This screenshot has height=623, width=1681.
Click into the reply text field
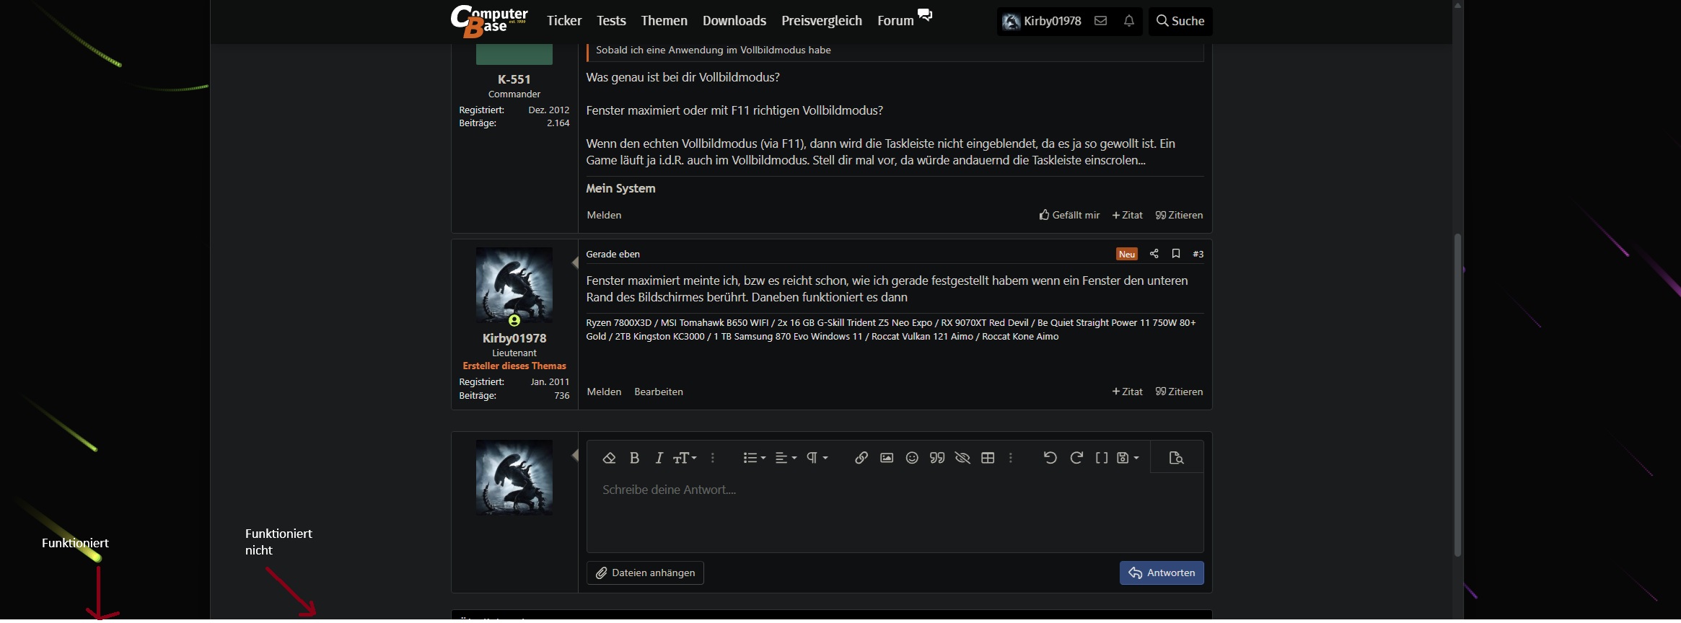click(x=895, y=513)
